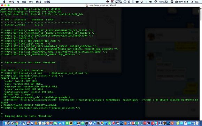Click the Time Machine clock icon in menu bar
The width and height of the screenshot is (202, 126).
tap(129, 2)
